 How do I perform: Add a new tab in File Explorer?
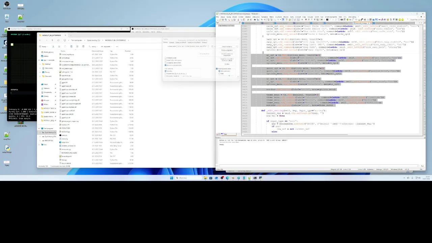click(x=71, y=35)
